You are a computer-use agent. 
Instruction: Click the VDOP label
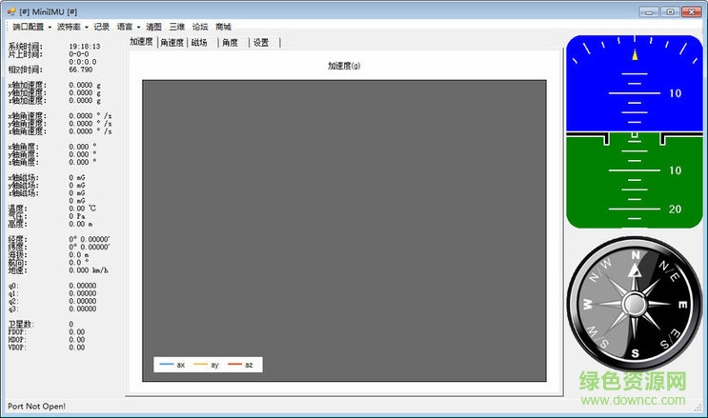point(17,348)
